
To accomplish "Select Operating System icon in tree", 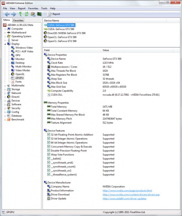I will (x=9, y=36).
